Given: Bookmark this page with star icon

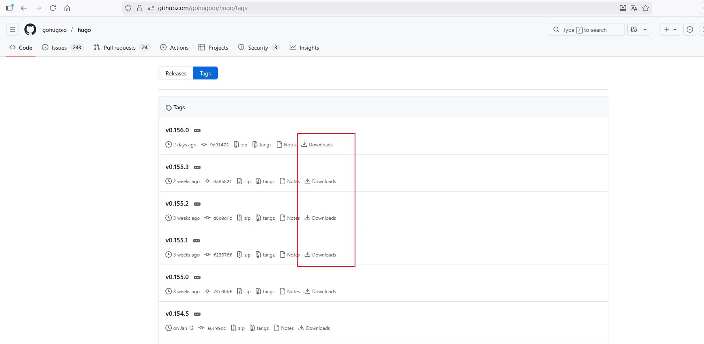Looking at the screenshot, I should click(x=646, y=8).
